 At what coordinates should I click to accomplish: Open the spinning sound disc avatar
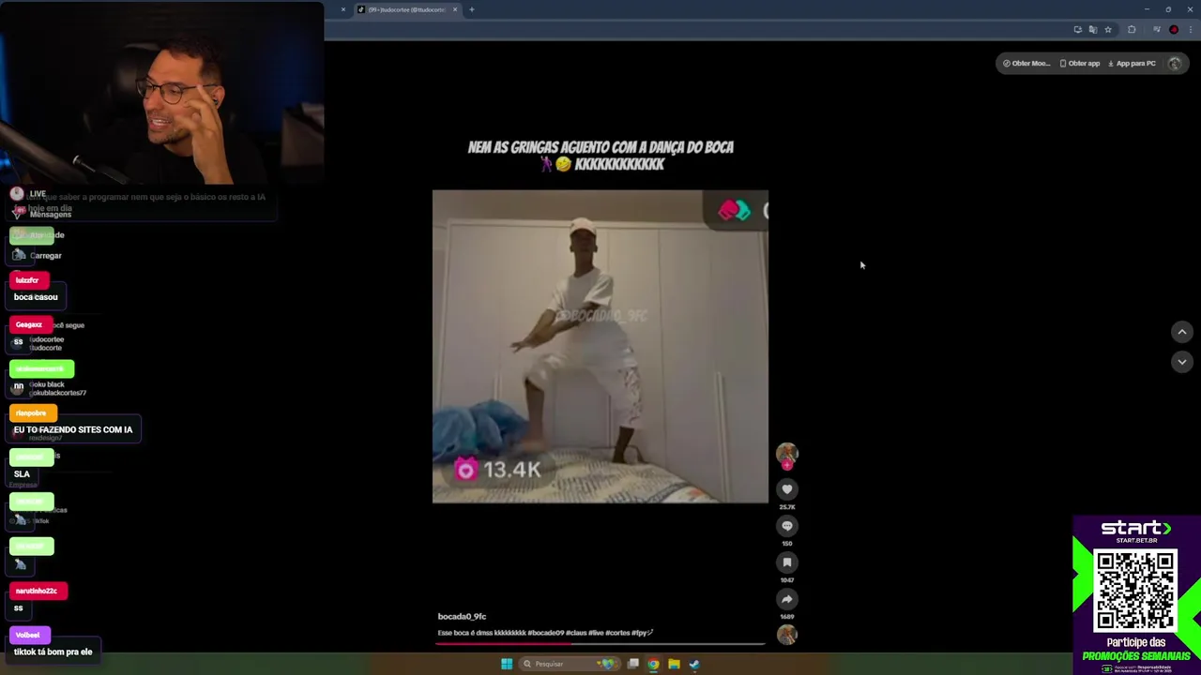point(787,635)
